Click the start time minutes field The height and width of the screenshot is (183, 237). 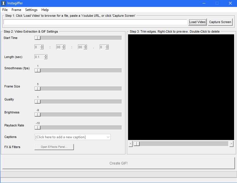[59, 47]
